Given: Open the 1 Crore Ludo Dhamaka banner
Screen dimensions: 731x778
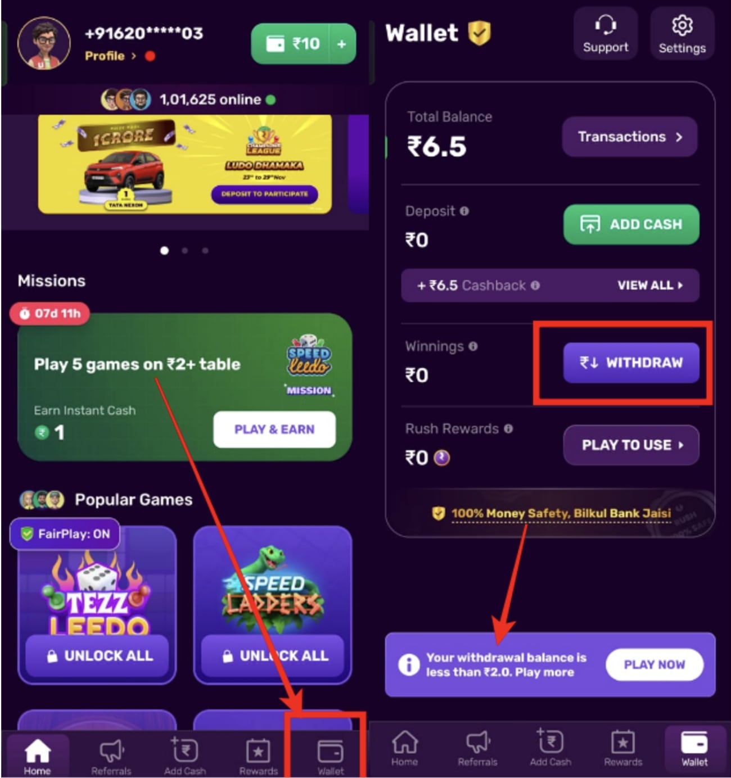Looking at the screenshot, I should click(x=185, y=164).
